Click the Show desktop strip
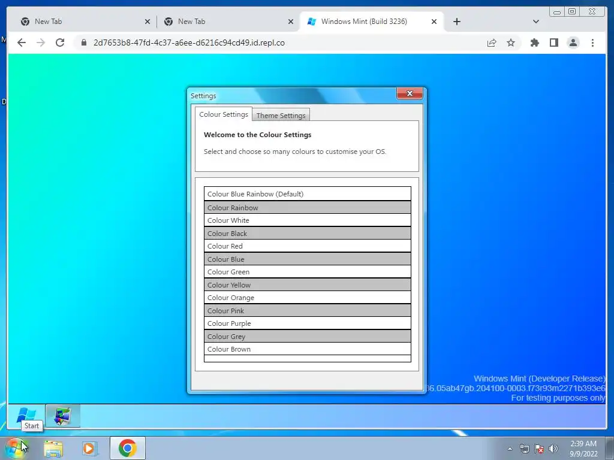 pos(610,448)
